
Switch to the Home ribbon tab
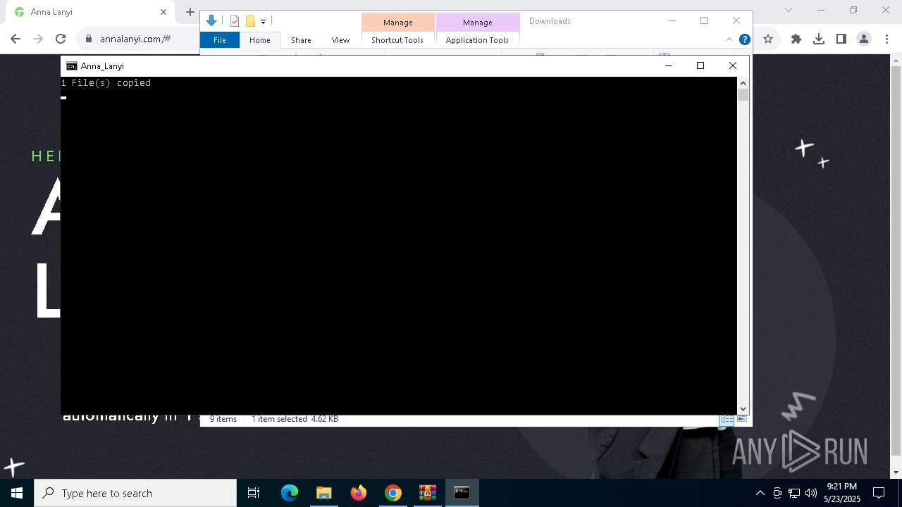(x=259, y=40)
